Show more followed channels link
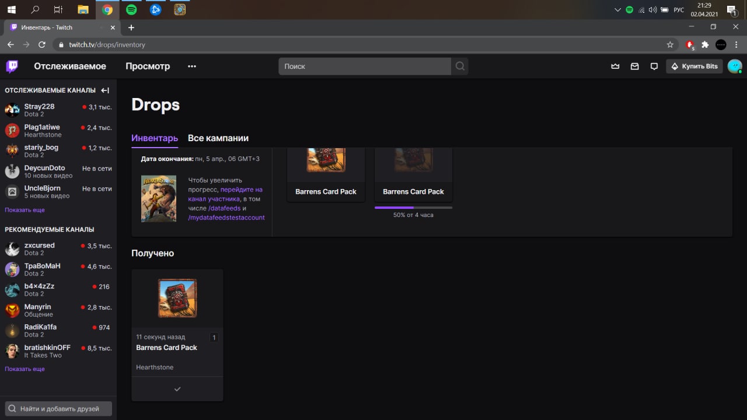 click(x=25, y=209)
